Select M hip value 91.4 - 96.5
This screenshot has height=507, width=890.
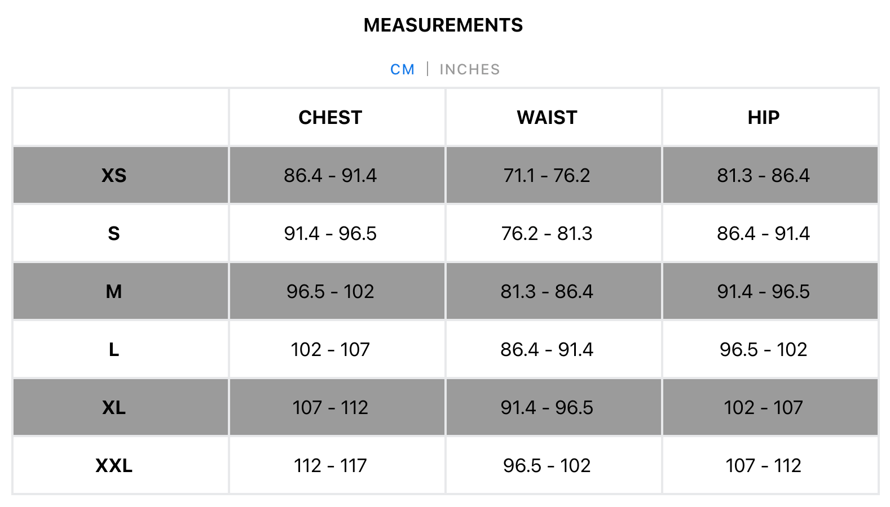coord(764,291)
